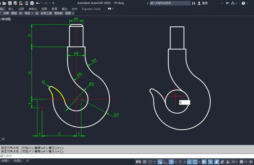Click the binoculars search icon
The image size is (254, 165).
click(x=194, y=3)
